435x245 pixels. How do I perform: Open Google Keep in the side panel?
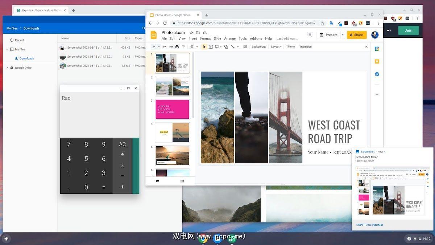377,61
